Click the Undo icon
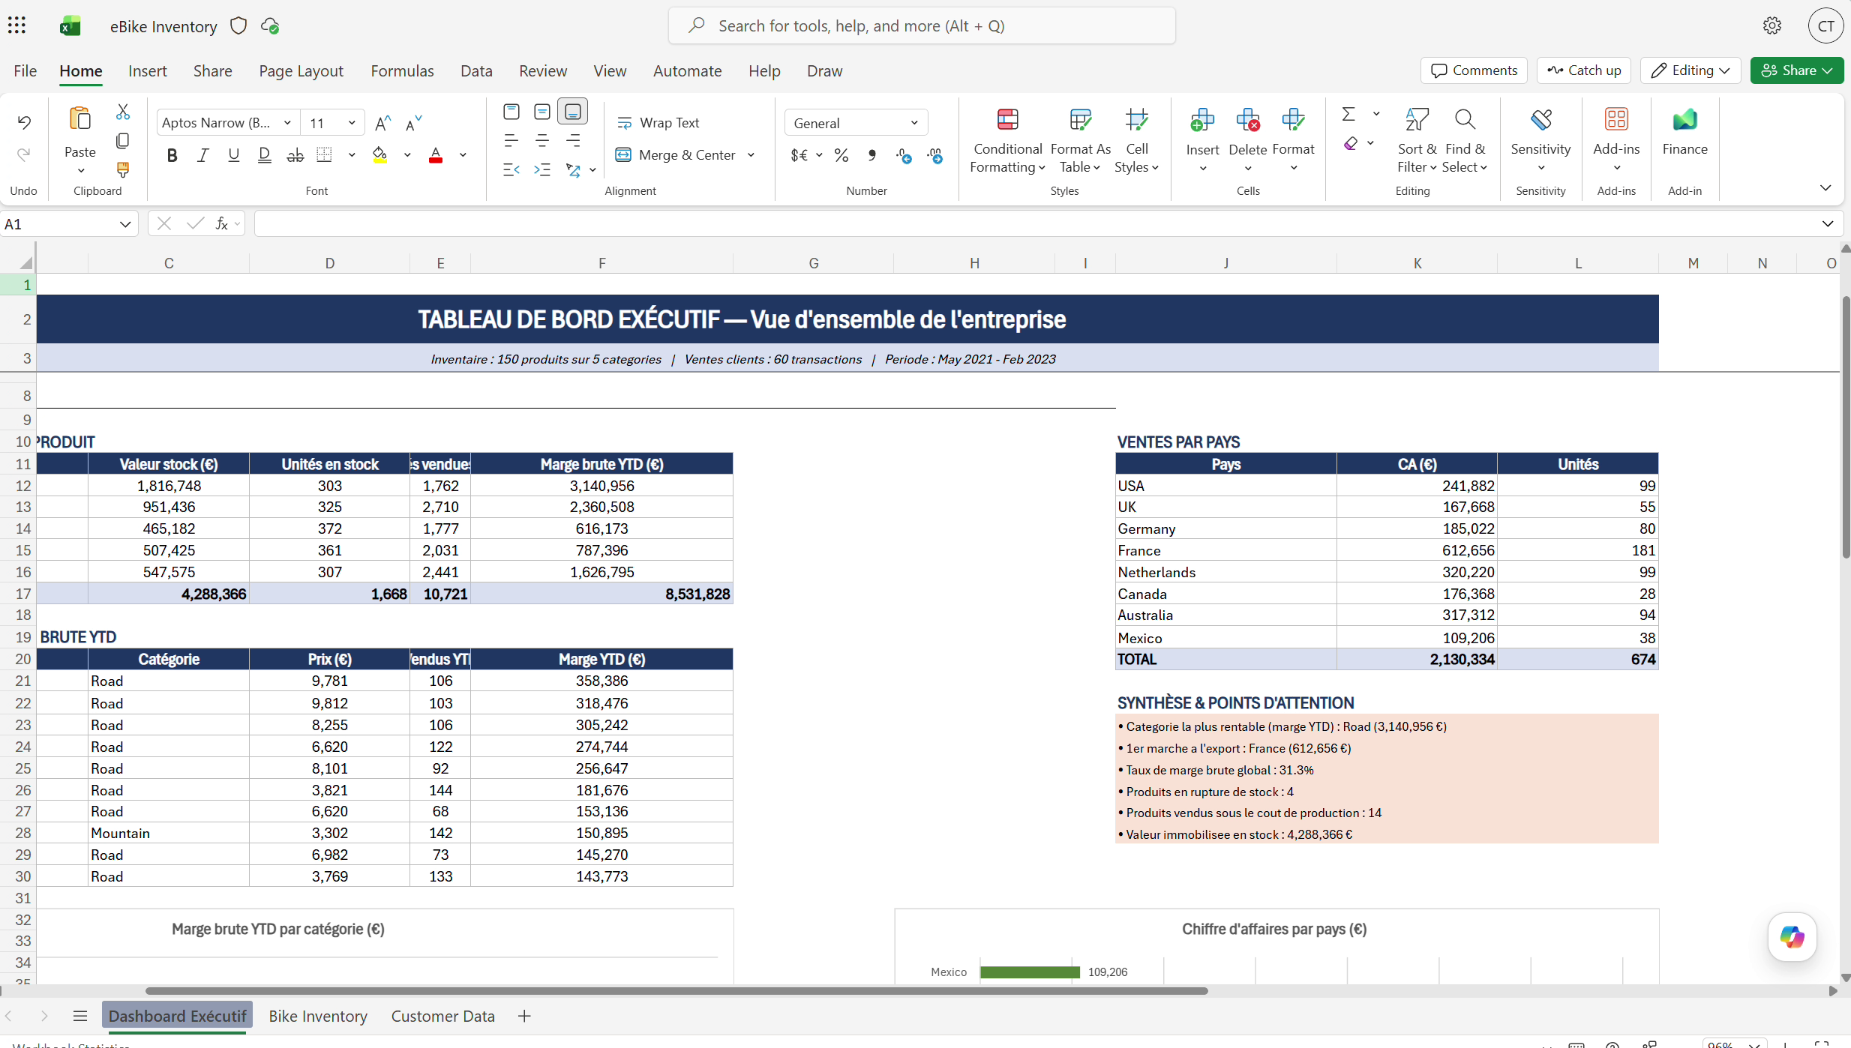 point(24,122)
